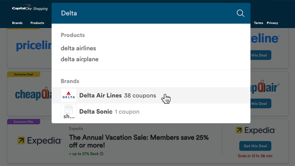The width and height of the screenshot is (295, 166).
Task: Click the search magnifying glass icon
Action: coord(240,13)
